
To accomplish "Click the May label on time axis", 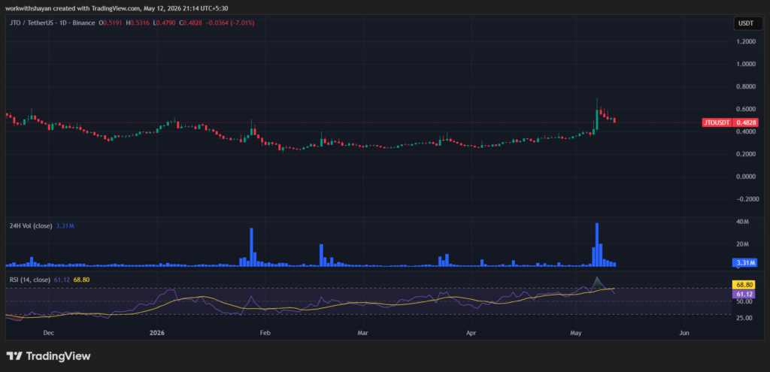I will tap(576, 333).
